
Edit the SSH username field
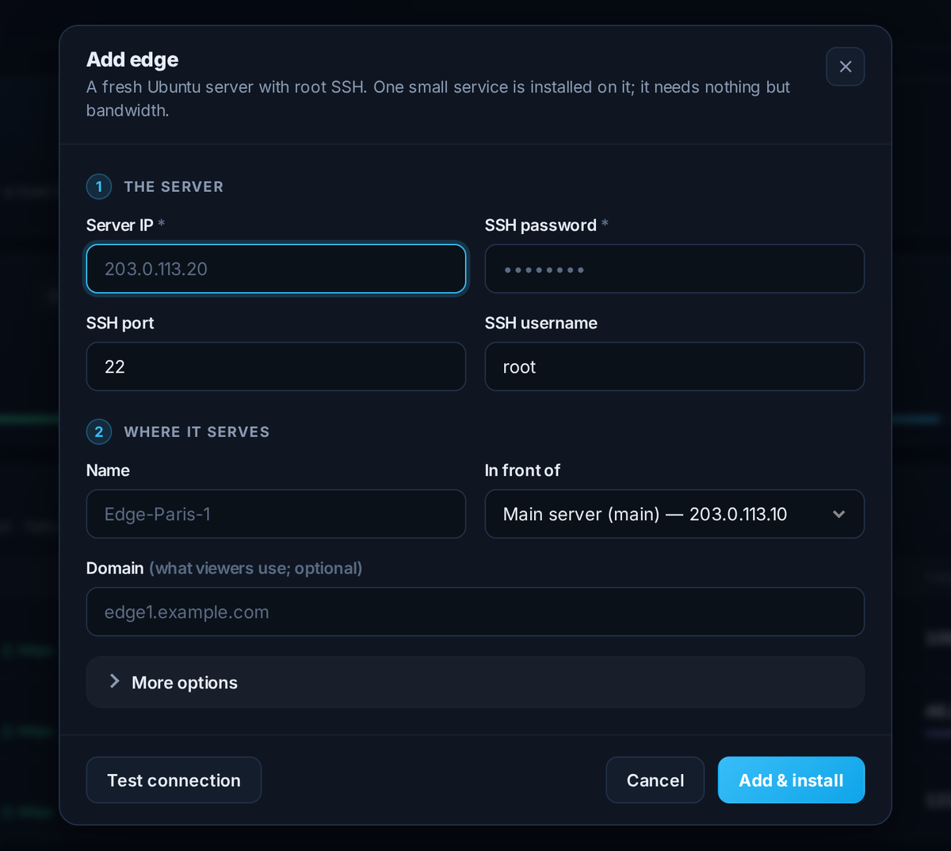pos(674,366)
